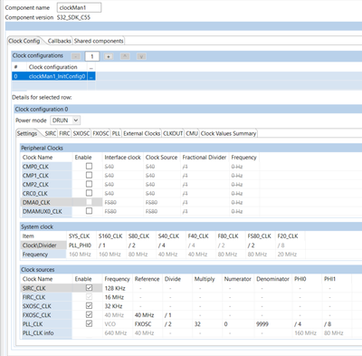Select the clockMan1_InitConfig0 configuration row
Screen dimensions: 362x356
tap(53, 76)
